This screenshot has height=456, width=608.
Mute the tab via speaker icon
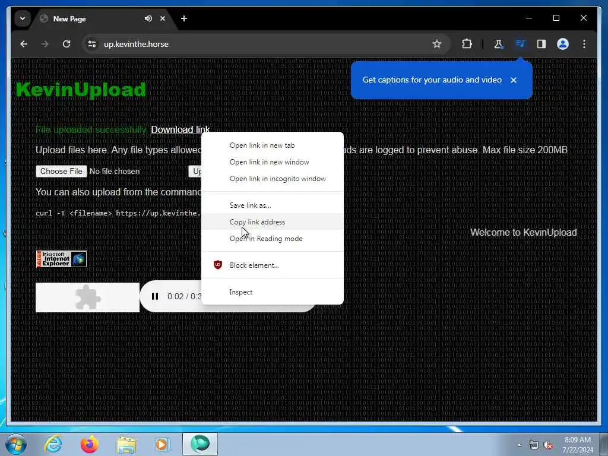[x=148, y=18]
